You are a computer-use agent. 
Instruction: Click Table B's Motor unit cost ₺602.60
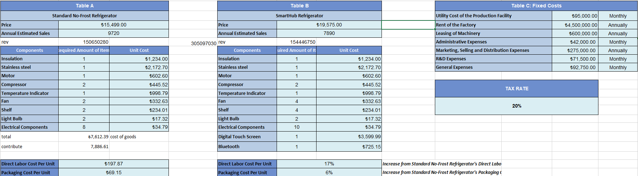349,76
